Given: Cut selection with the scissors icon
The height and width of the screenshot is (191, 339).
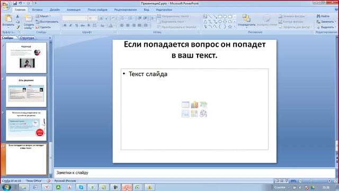Looking at the screenshot, I should (x=17, y=16).
